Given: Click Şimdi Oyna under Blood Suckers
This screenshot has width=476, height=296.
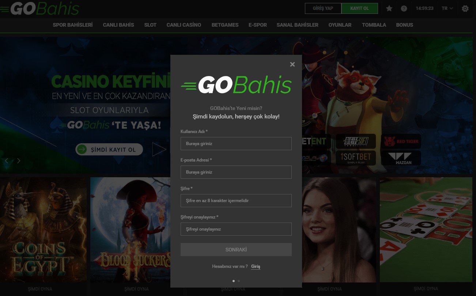Looking at the screenshot, I should tap(136, 289).
